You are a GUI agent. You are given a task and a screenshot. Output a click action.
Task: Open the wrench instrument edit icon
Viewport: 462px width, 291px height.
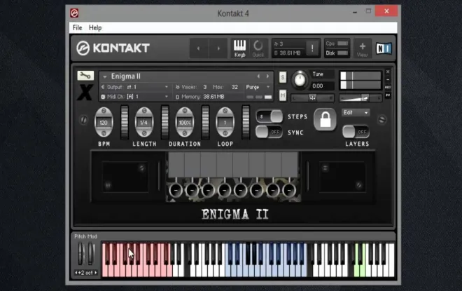pos(85,76)
